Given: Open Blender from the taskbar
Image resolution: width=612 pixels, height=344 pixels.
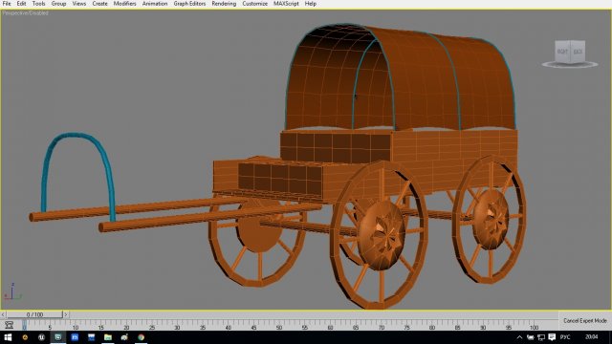Looking at the screenshot, I should pyautogui.click(x=25, y=337).
